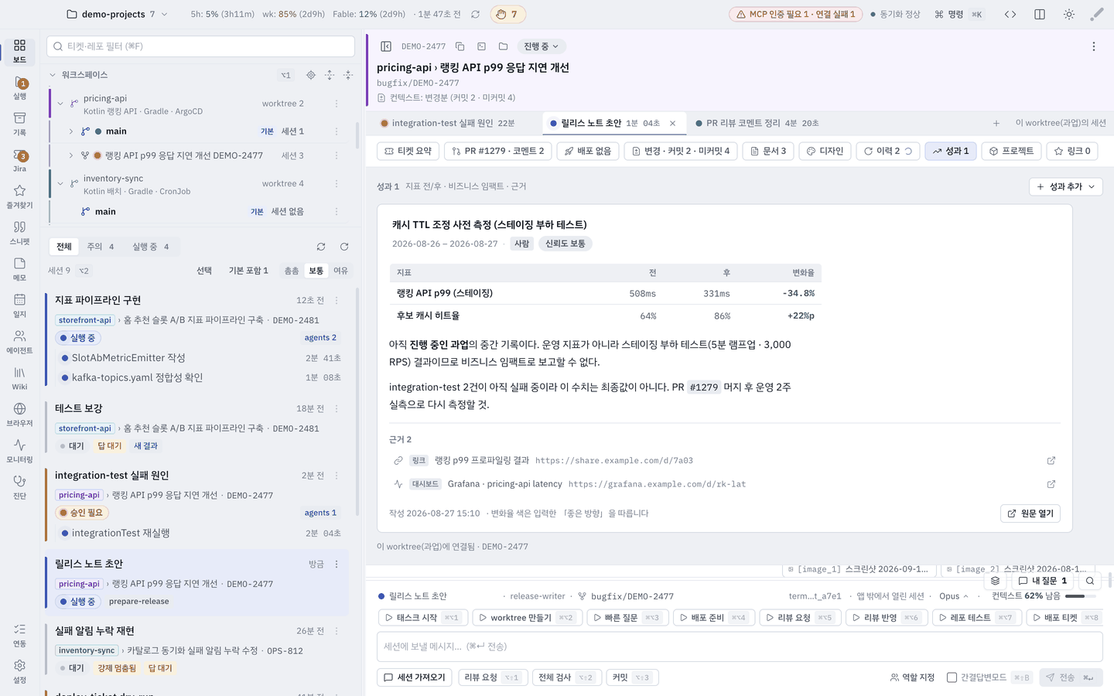
Task: Open 스니펫 in the sidebar
Action: tap(19, 234)
